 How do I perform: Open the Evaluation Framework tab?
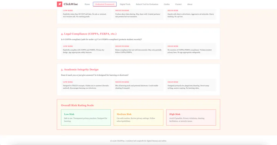coord(105,4)
